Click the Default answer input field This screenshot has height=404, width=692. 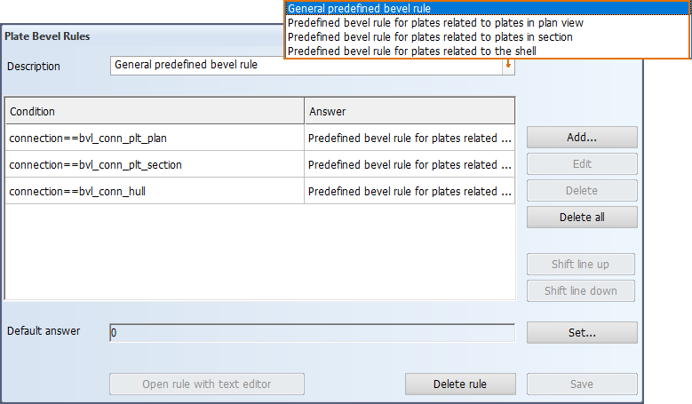pos(312,333)
